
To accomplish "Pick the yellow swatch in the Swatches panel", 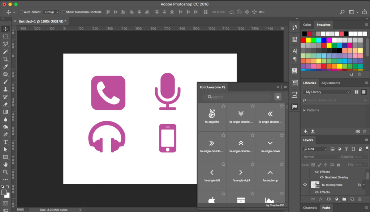I will pyautogui.click(x=308, y=40).
